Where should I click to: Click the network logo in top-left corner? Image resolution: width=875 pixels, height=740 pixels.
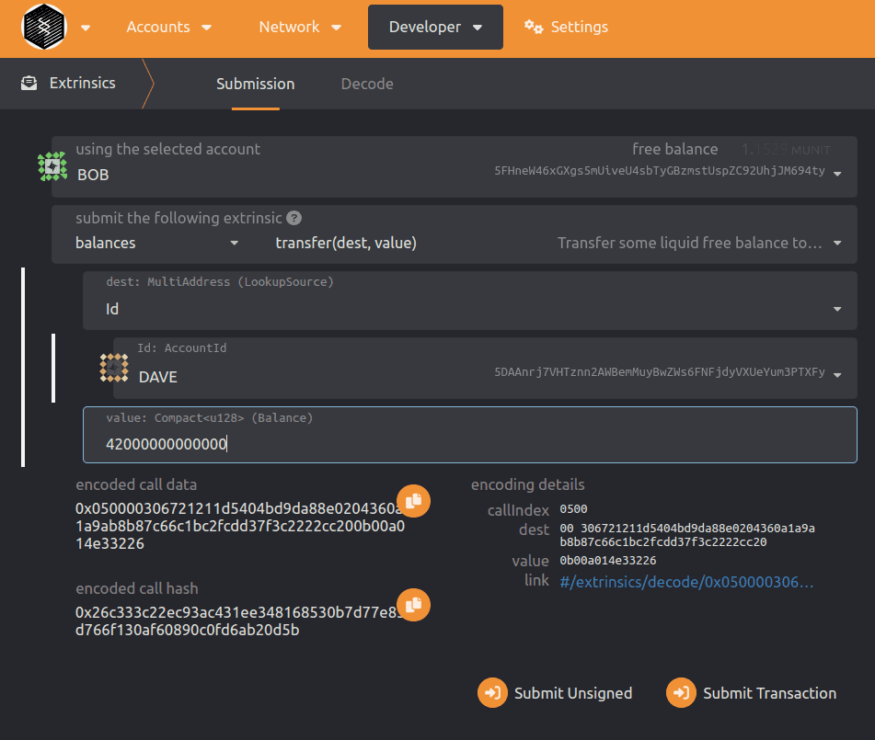43,28
